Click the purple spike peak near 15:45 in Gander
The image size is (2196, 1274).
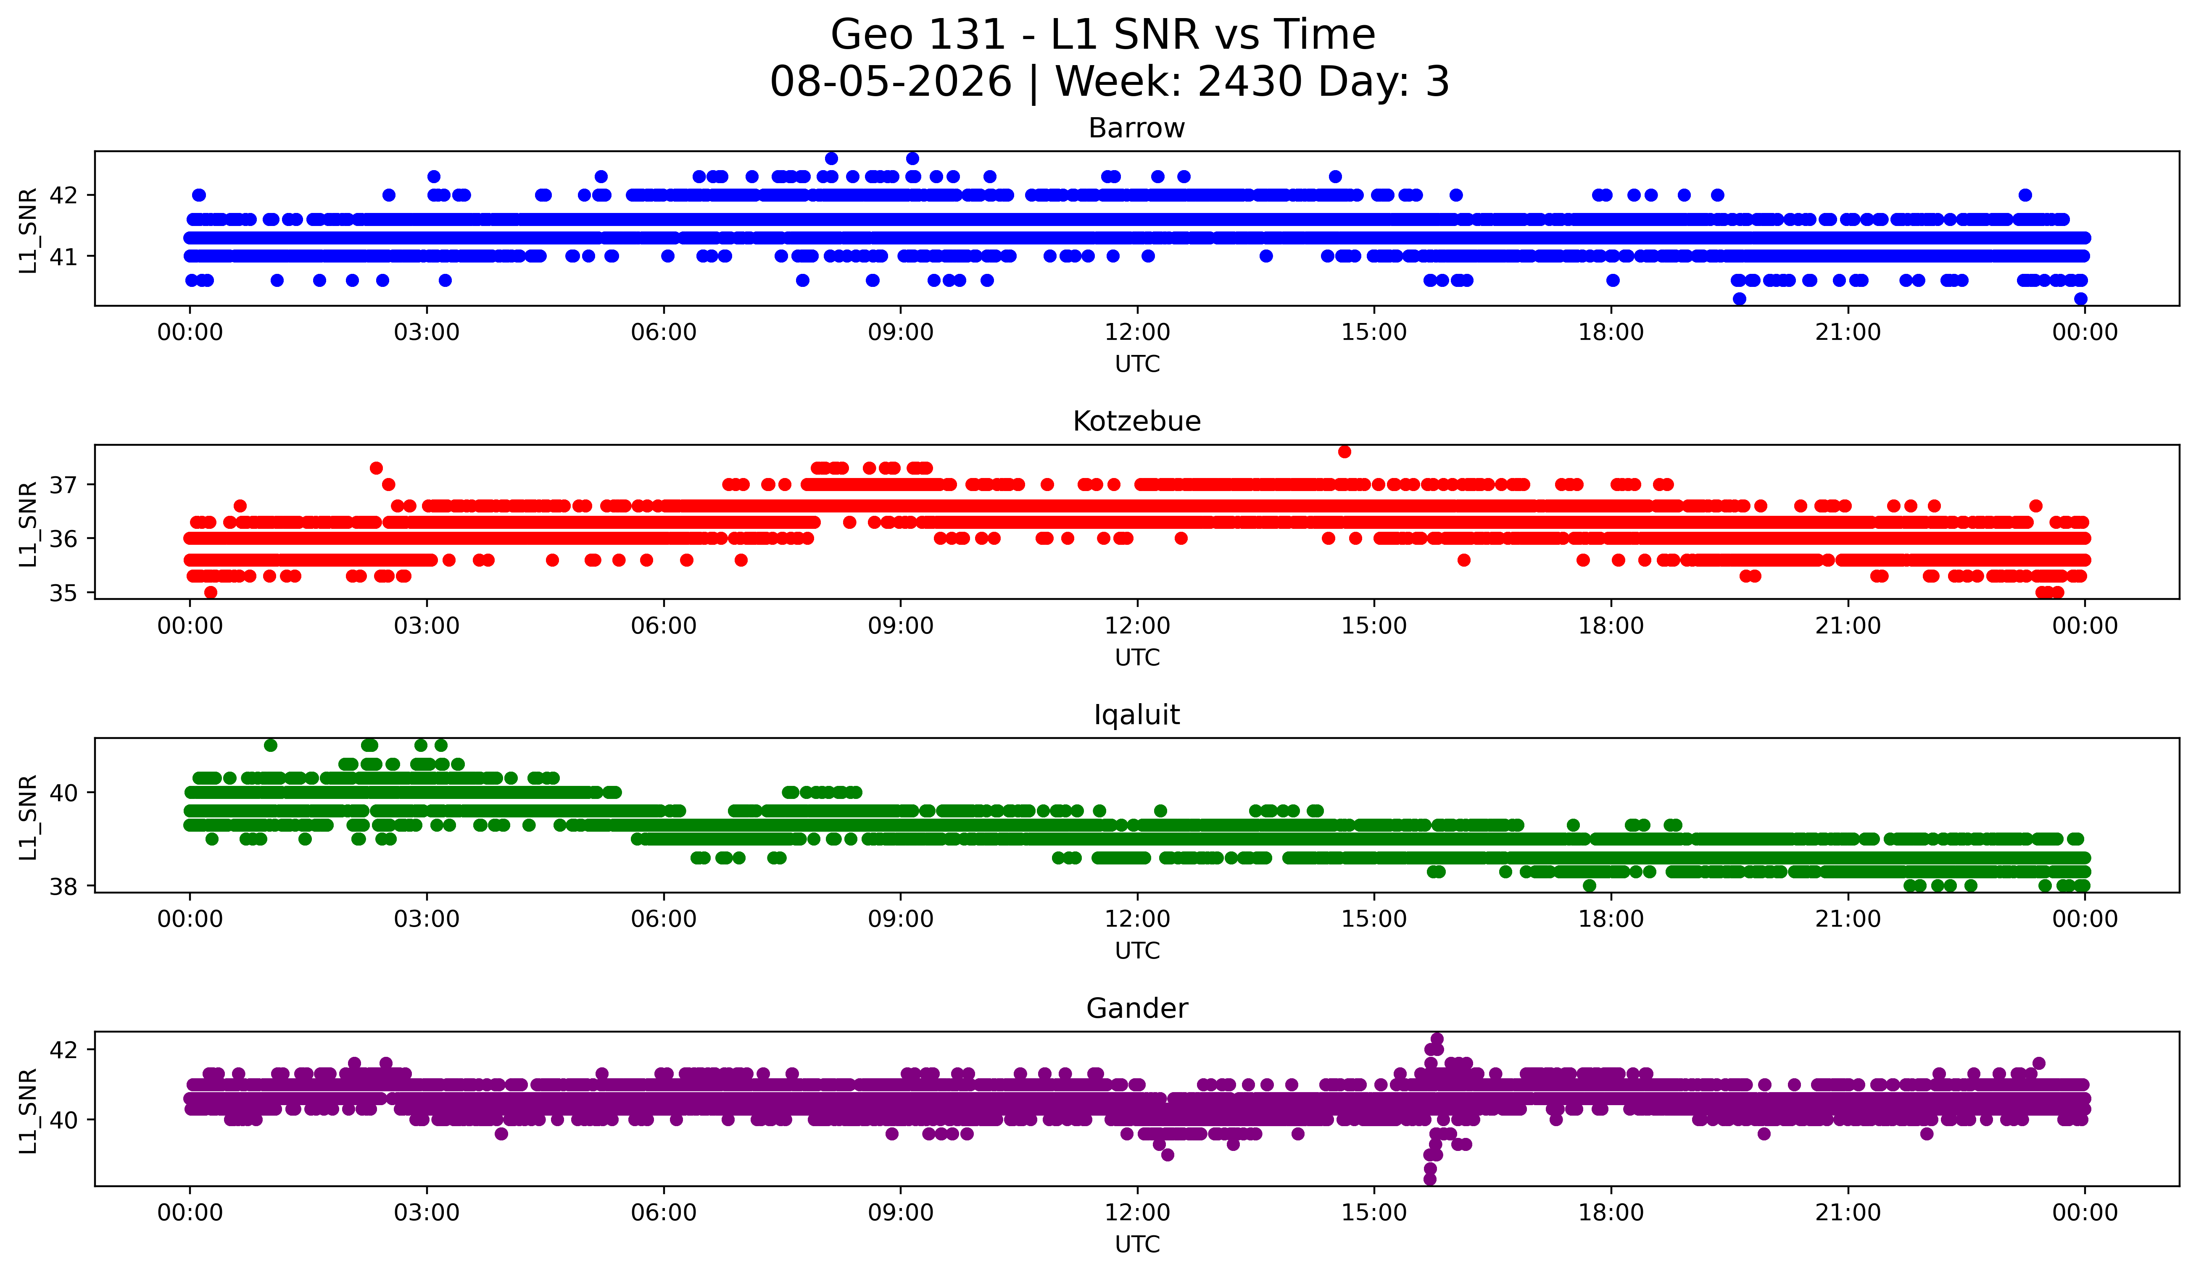tap(1437, 1039)
